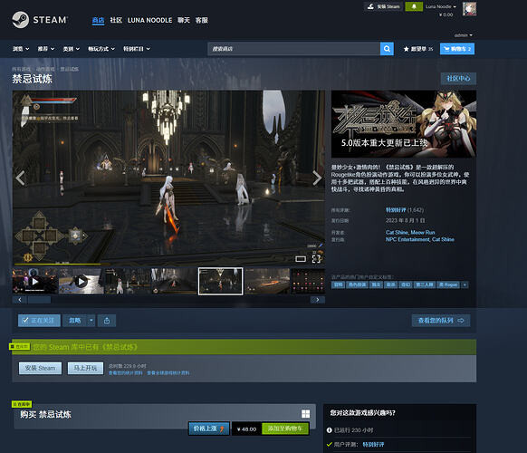Open the Luna Noodle account dropdown
The width and height of the screenshot is (527, 453).
click(441, 6)
